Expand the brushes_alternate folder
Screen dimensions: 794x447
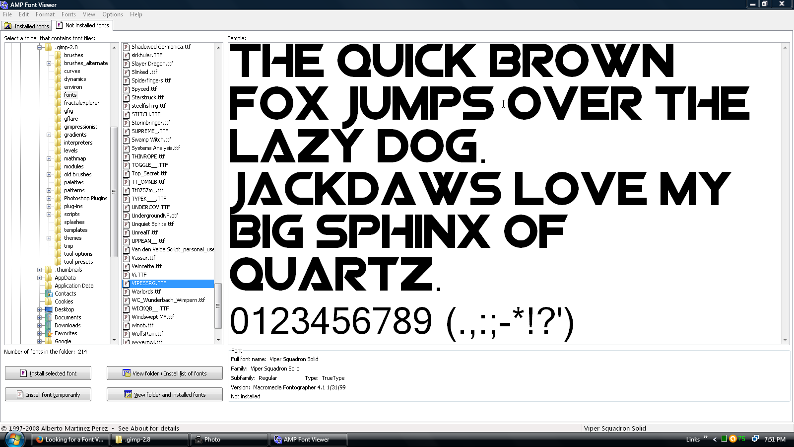[49, 63]
